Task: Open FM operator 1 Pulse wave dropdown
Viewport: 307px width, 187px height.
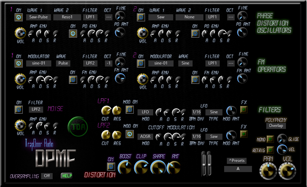Action: (63, 63)
